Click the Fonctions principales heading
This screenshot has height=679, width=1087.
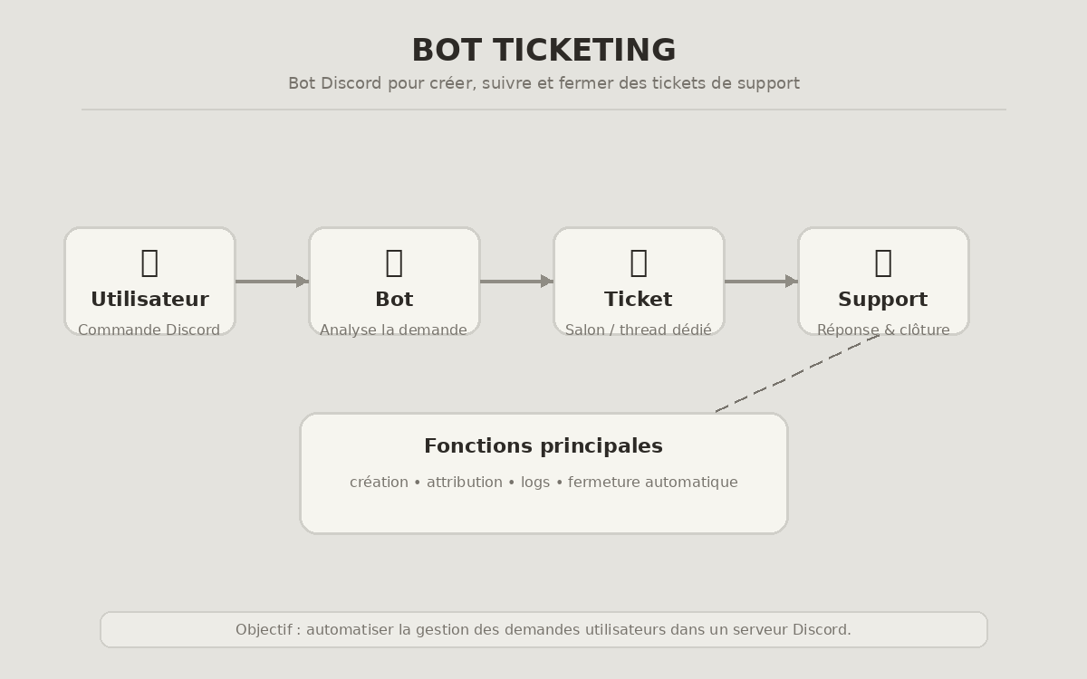click(x=543, y=446)
